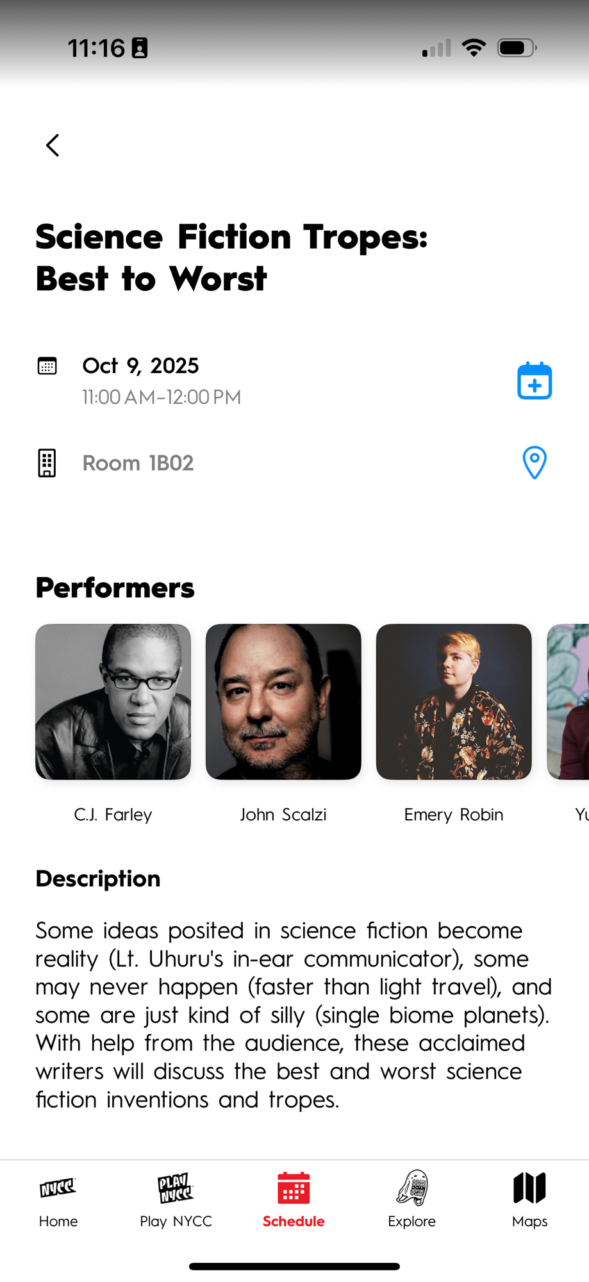Tap the John Scalzi name label
This screenshot has width=589, height=1282.
tap(283, 815)
